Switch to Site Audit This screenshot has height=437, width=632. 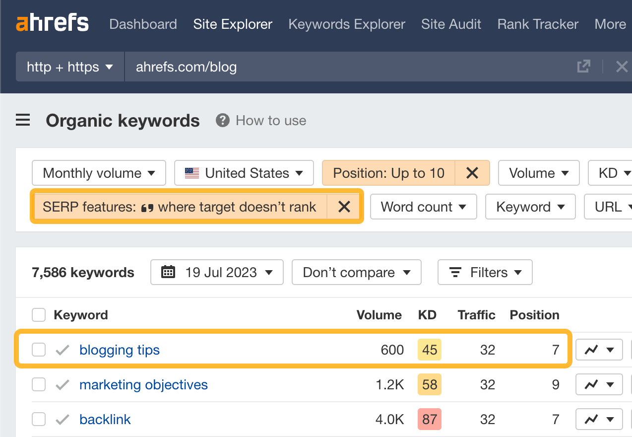pos(451,24)
